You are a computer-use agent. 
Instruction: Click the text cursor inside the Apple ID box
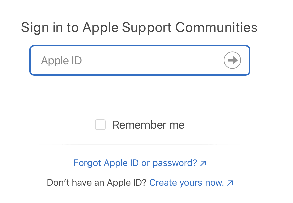pos(41,61)
